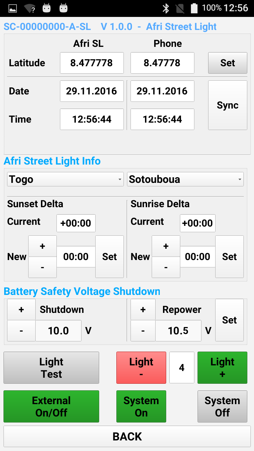Decrease the Sunrise Delta new value
Image resolution: width=254 pixels, height=451 pixels.
[166, 267]
